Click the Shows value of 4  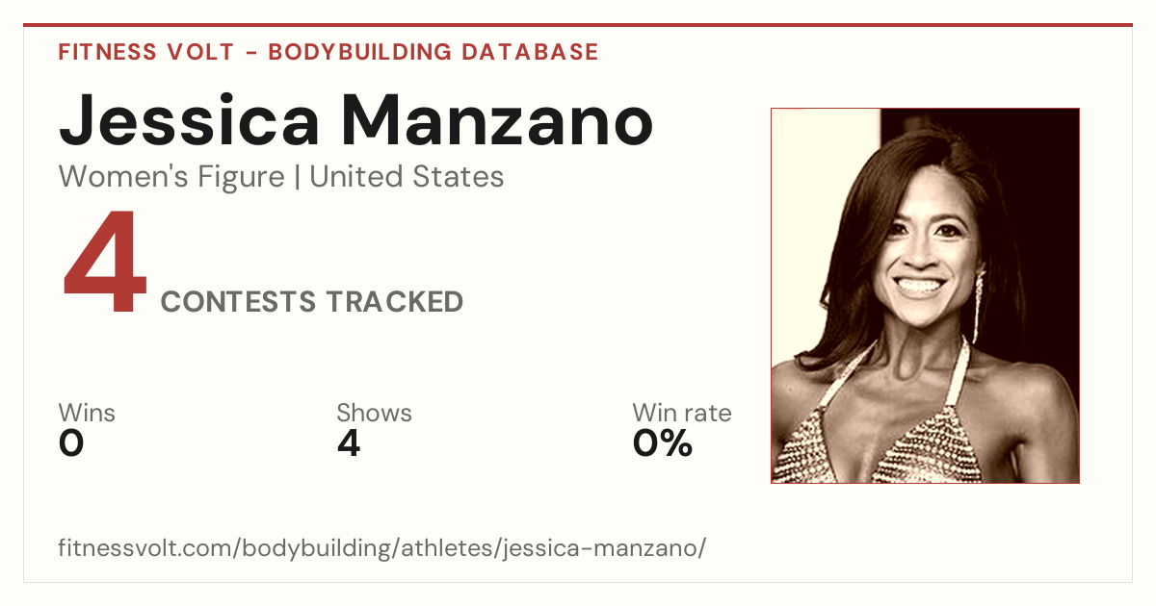[x=349, y=443]
